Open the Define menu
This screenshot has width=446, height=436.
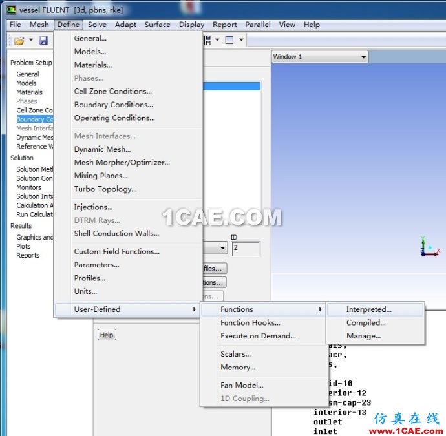69,25
